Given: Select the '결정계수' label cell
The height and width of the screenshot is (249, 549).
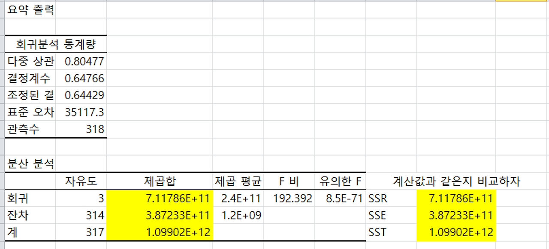Looking at the screenshot, I should coord(30,78).
